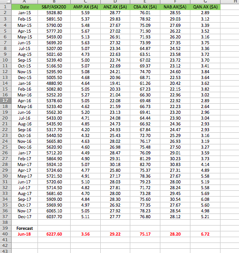
Task: Select cell with value 5207.00
Action: (x=54, y=48)
